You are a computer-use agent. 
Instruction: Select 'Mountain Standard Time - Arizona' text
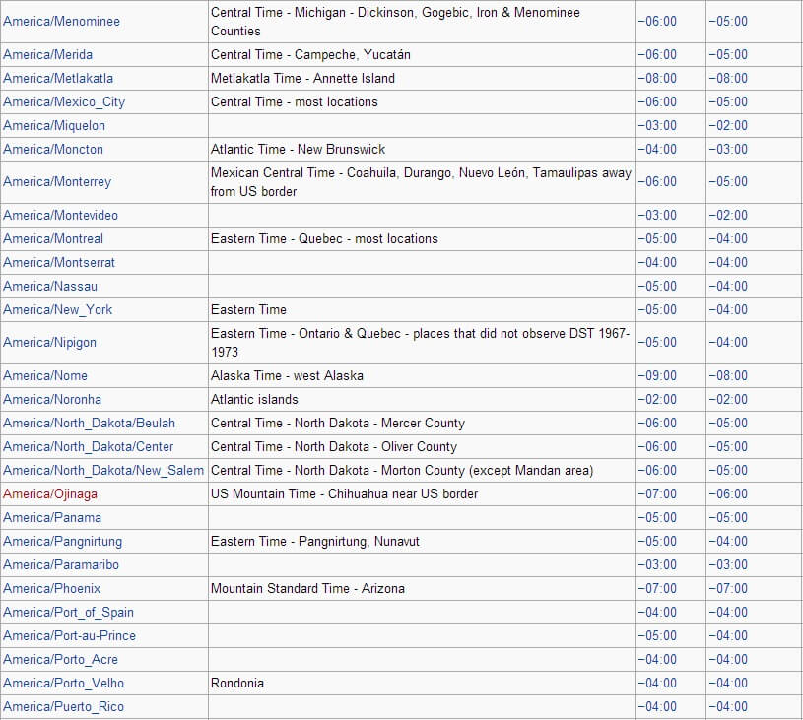[x=307, y=588]
